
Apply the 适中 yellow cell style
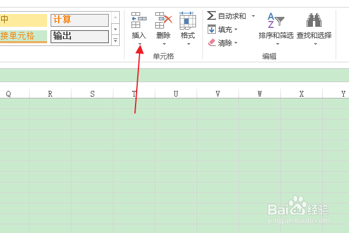pyautogui.click(x=23, y=20)
